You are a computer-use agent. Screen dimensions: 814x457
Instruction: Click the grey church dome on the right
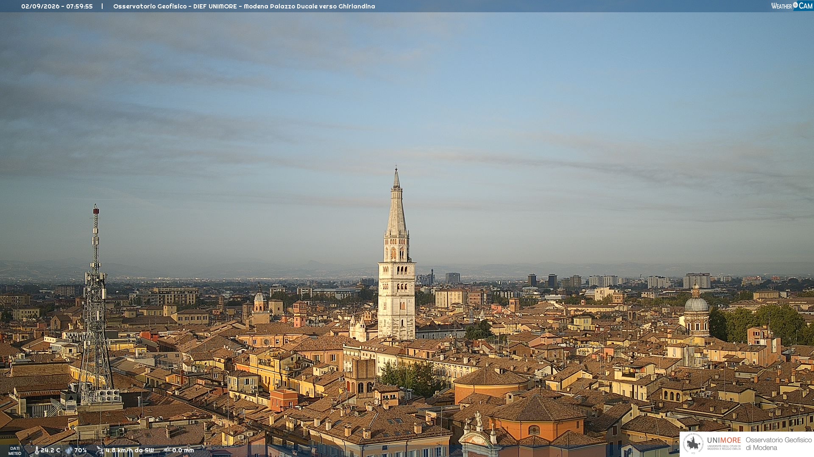[x=697, y=303]
